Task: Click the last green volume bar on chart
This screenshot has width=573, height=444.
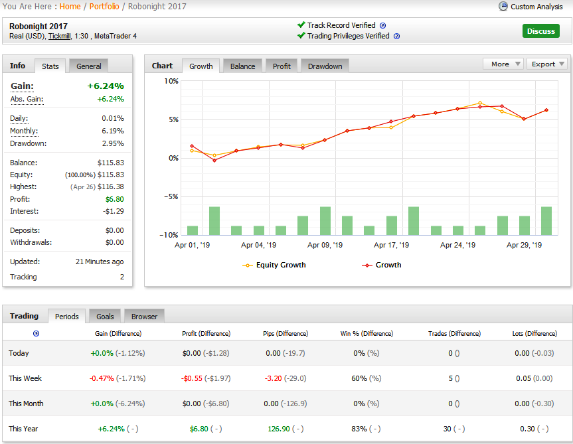Action: tap(546, 221)
